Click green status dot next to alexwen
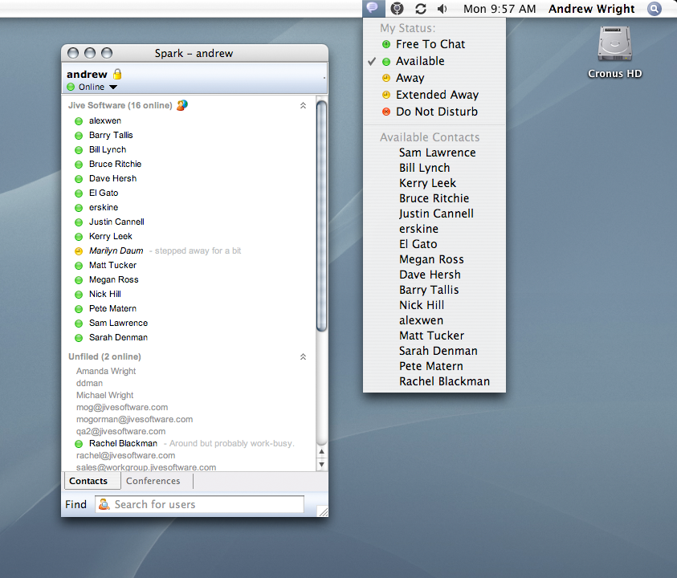Viewport: 677px width, 578px height. click(79, 121)
